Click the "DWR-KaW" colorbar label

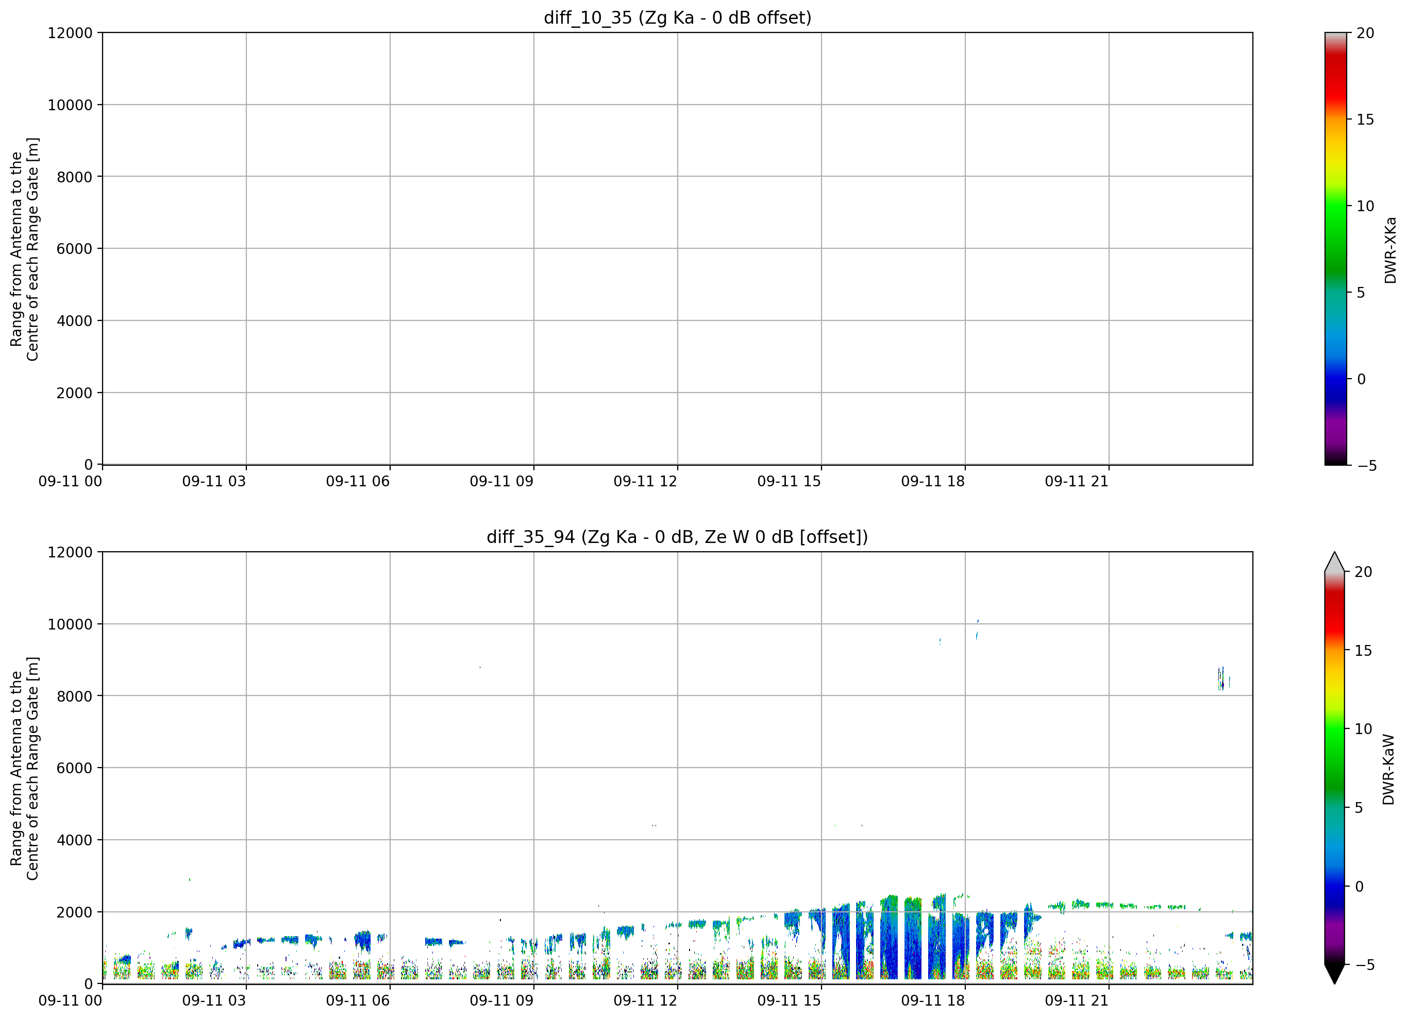[1389, 770]
